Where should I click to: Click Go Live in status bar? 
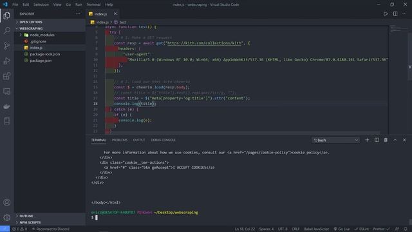click(342, 229)
